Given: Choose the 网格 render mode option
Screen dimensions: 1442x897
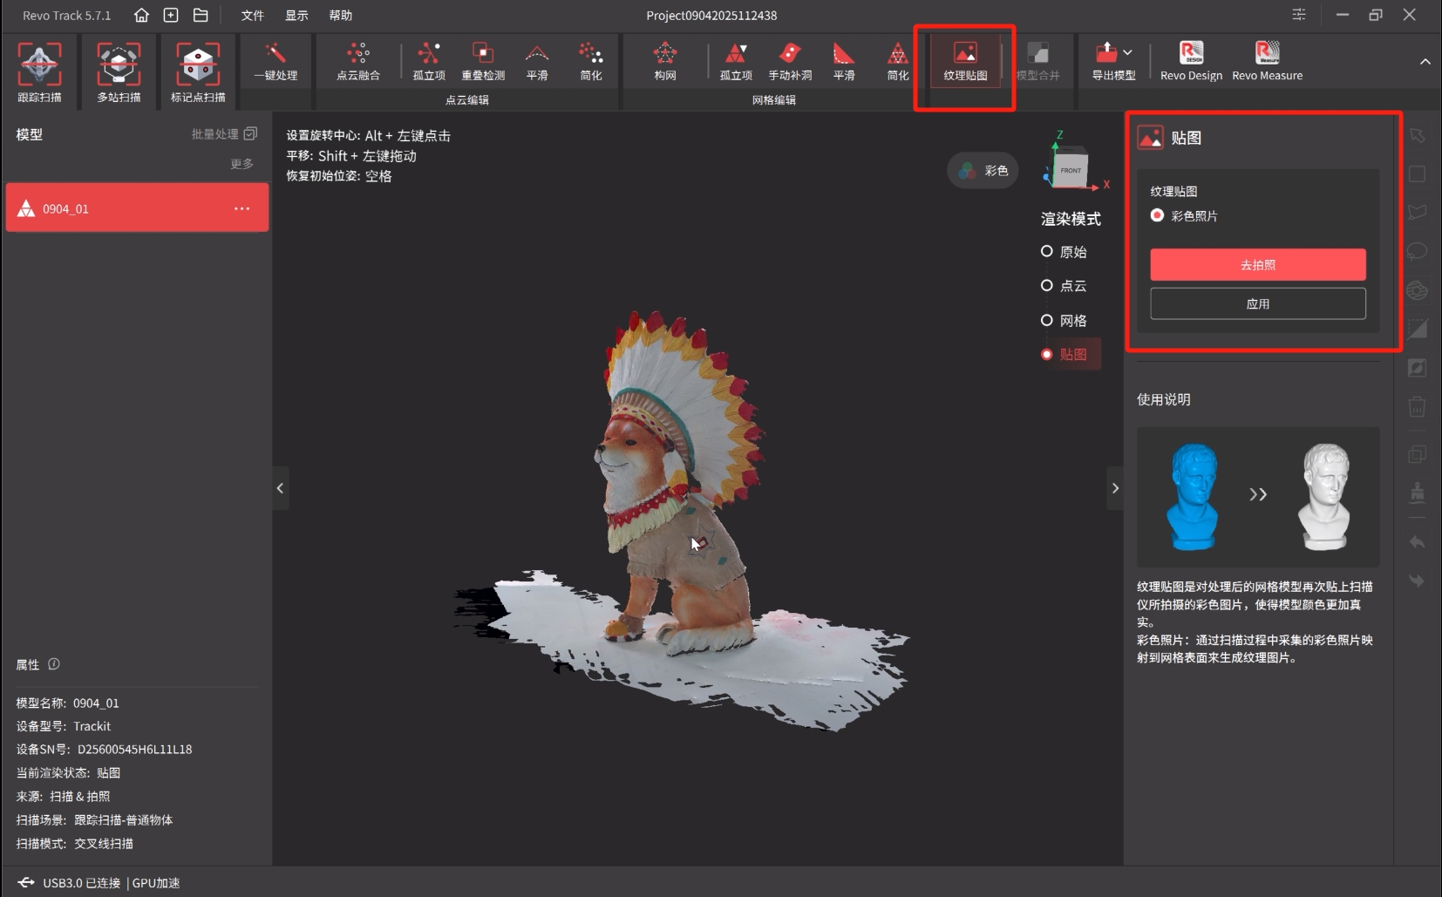Looking at the screenshot, I should pyautogui.click(x=1047, y=320).
